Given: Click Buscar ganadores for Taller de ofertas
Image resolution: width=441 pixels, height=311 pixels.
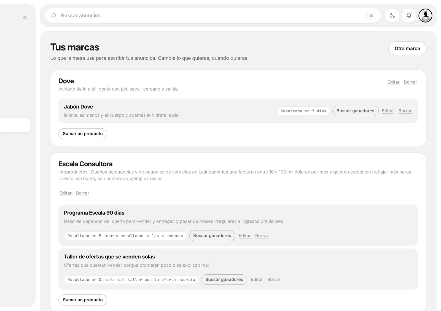Looking at the screenshot, I should click(x=224, y=279).
